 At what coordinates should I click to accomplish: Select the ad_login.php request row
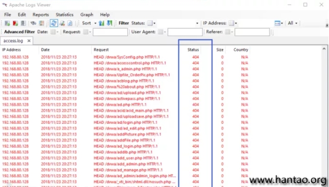(125, 146)
